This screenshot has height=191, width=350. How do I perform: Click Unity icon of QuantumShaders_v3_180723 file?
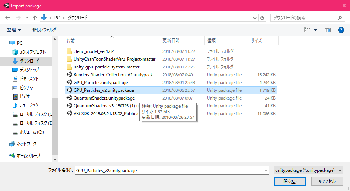pos(69,105)
